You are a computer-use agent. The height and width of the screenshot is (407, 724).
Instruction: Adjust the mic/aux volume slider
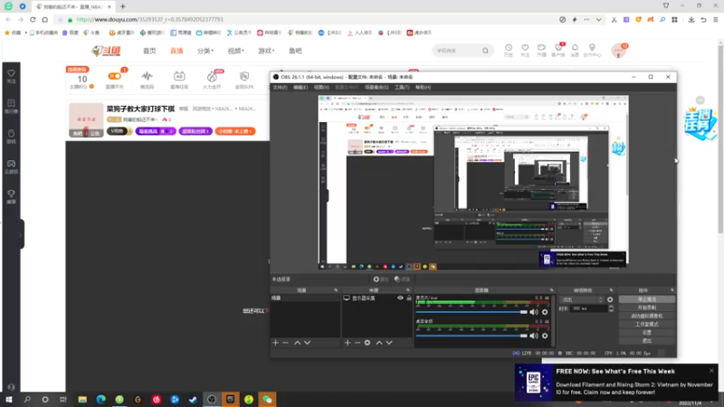click(471, 312)
